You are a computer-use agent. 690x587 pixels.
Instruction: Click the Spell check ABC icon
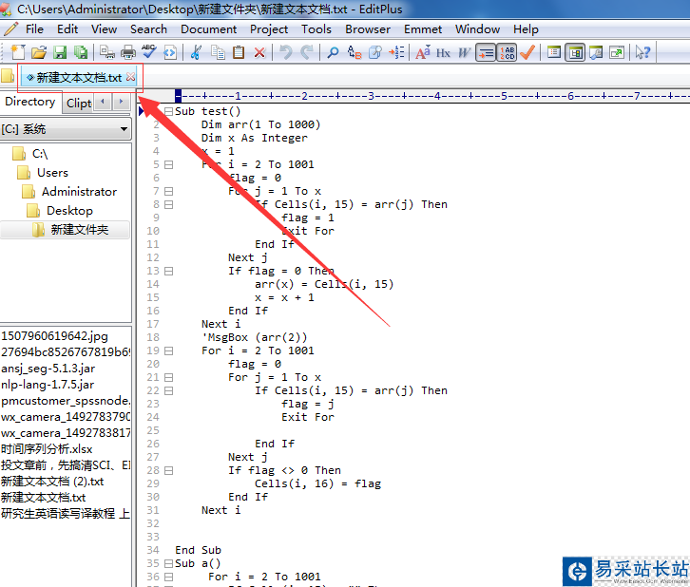tap(148, 52)
